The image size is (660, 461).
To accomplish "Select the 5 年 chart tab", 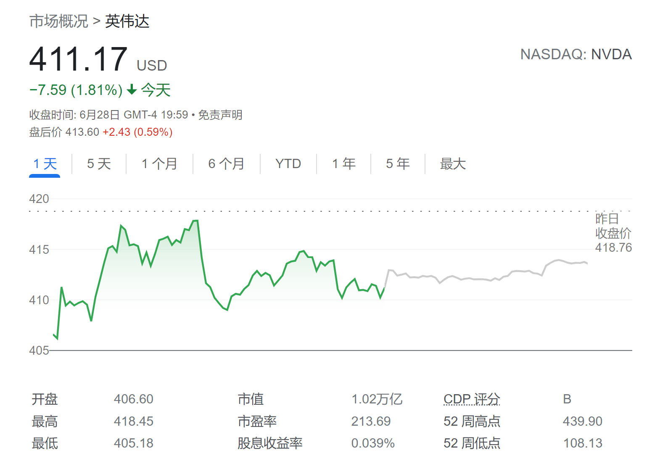I will 398,164.
